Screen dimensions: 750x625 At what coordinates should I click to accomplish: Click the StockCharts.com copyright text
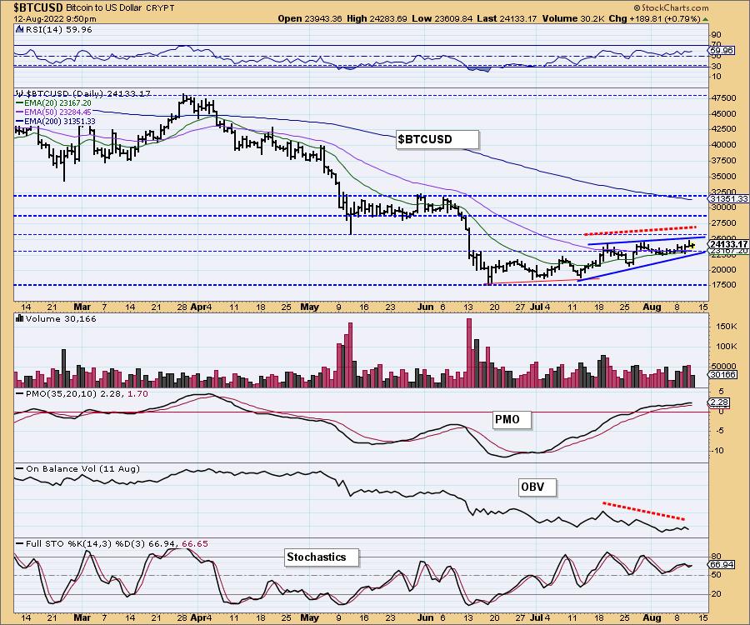coord(672,7)
